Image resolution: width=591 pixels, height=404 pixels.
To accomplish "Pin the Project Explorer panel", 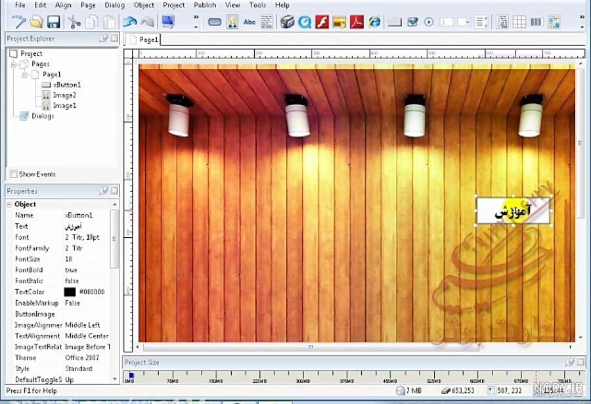I will (x=103, y=39).
